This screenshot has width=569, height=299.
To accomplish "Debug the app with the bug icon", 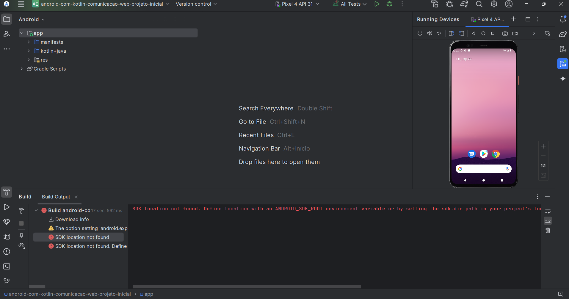I will 389,4.
